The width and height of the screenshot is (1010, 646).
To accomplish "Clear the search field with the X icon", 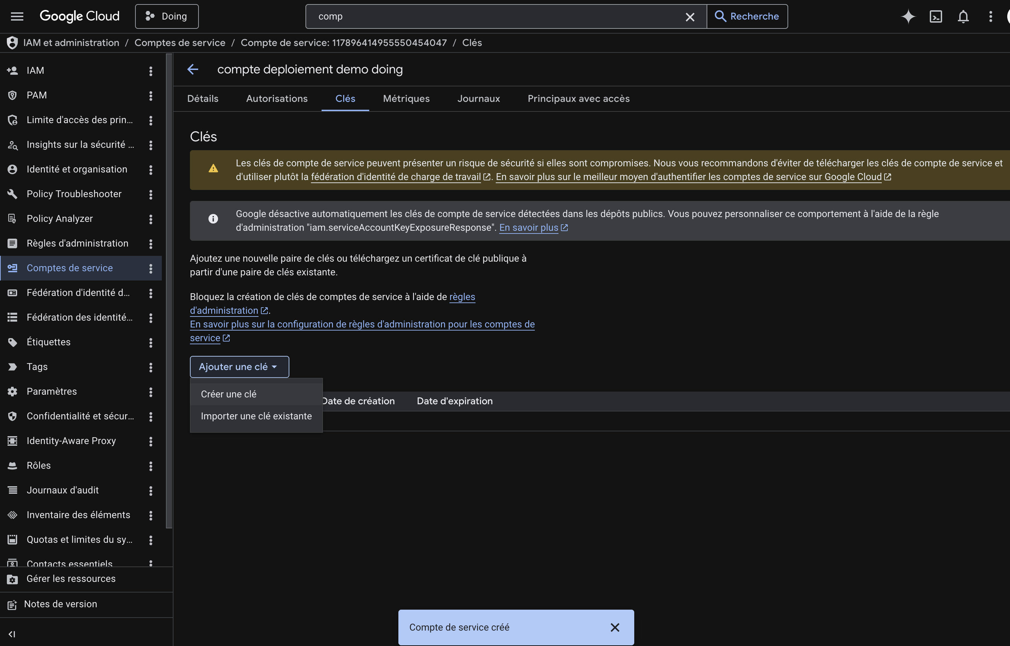I will coord(690,17).
